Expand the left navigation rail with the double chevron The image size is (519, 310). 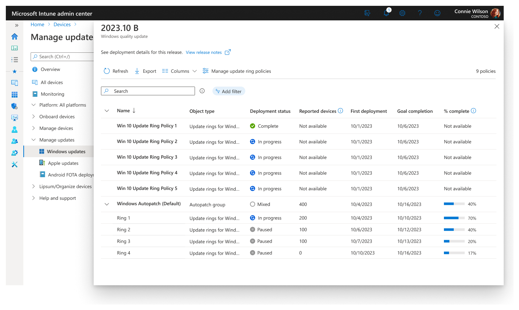point(16,25)
